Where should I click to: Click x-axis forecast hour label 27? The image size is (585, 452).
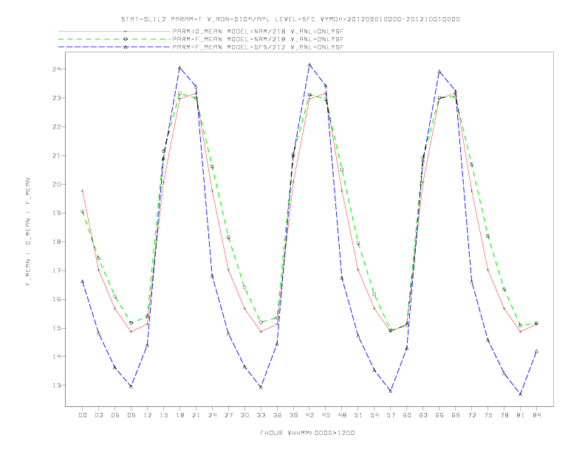[228, 415]
